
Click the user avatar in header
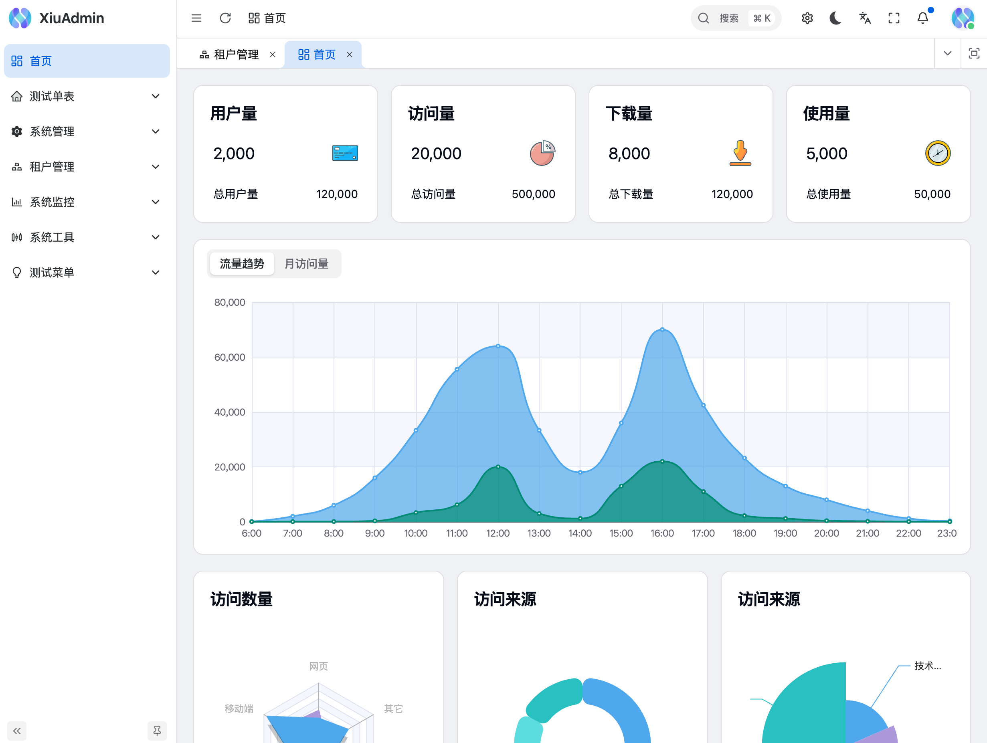pyautogui.click(x=963, y=18)
